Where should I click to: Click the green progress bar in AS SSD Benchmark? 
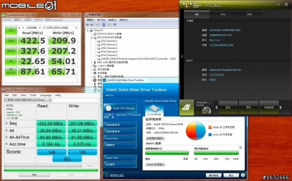coord(51,170)
